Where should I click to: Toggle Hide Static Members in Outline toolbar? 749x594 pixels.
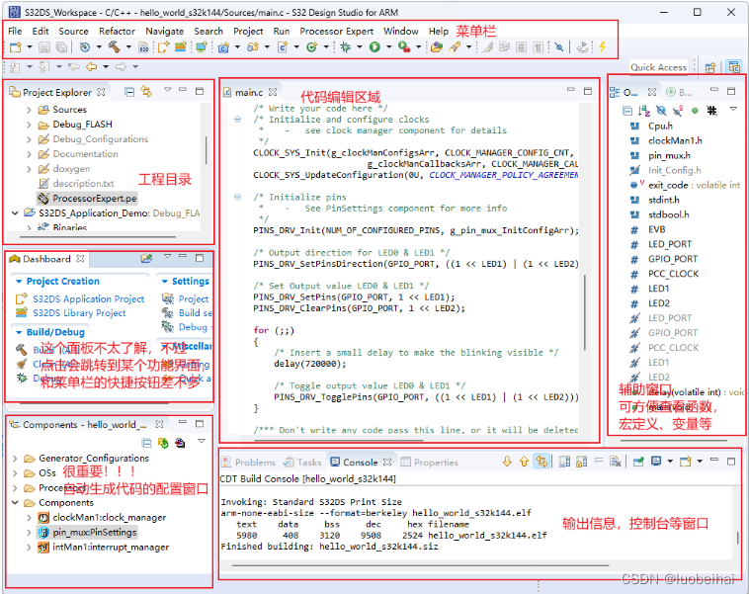678,111
